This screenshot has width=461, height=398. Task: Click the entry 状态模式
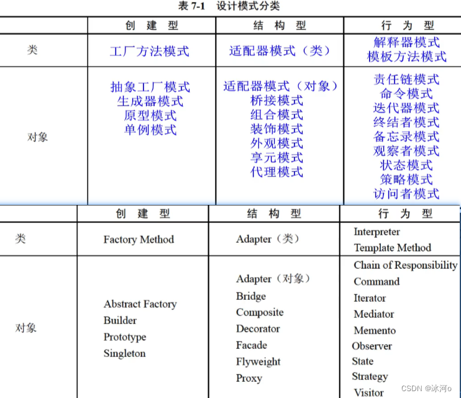(406, 165)
